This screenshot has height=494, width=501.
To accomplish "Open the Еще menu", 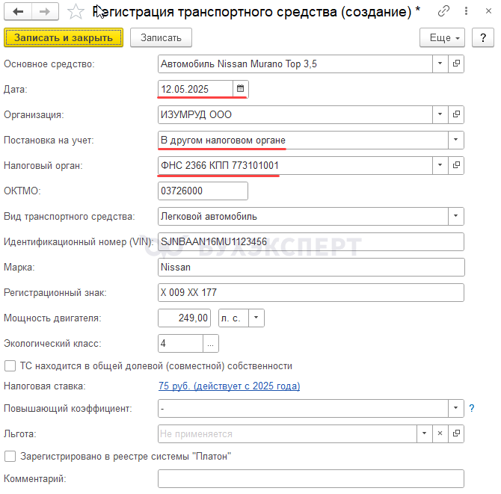I will (442, 37).
